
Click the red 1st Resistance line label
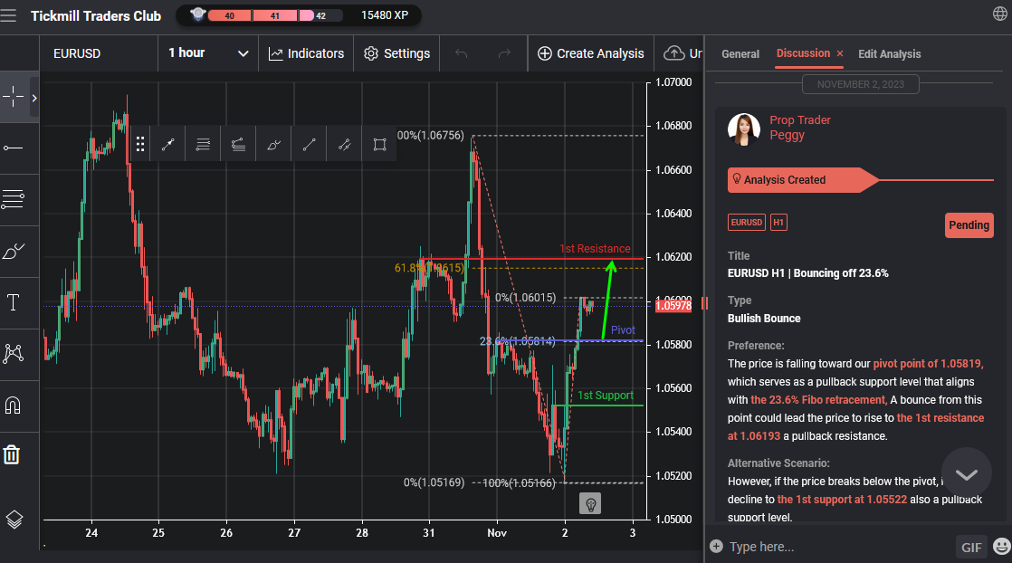595,249
